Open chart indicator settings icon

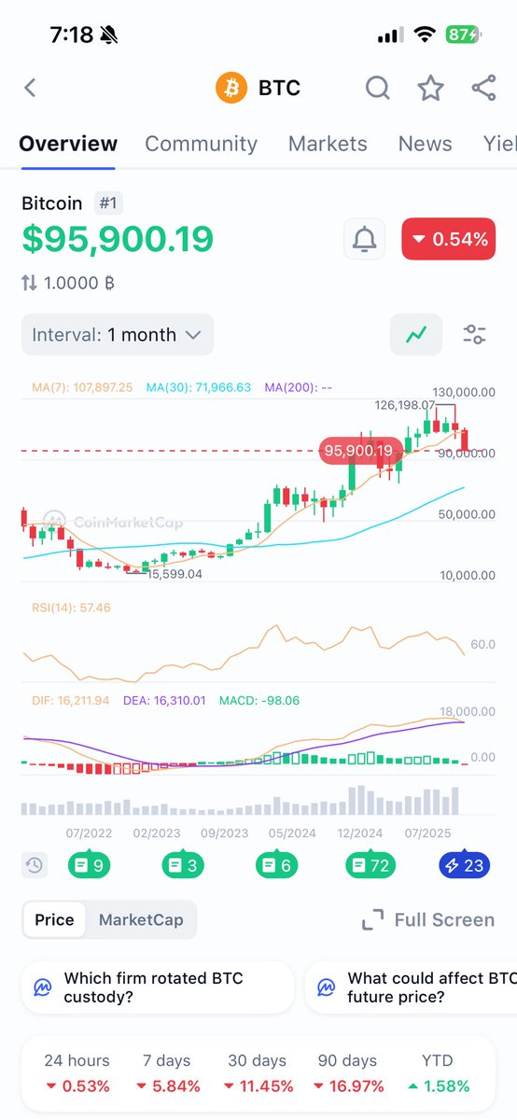pyautogui.click(x=475, y=334)
